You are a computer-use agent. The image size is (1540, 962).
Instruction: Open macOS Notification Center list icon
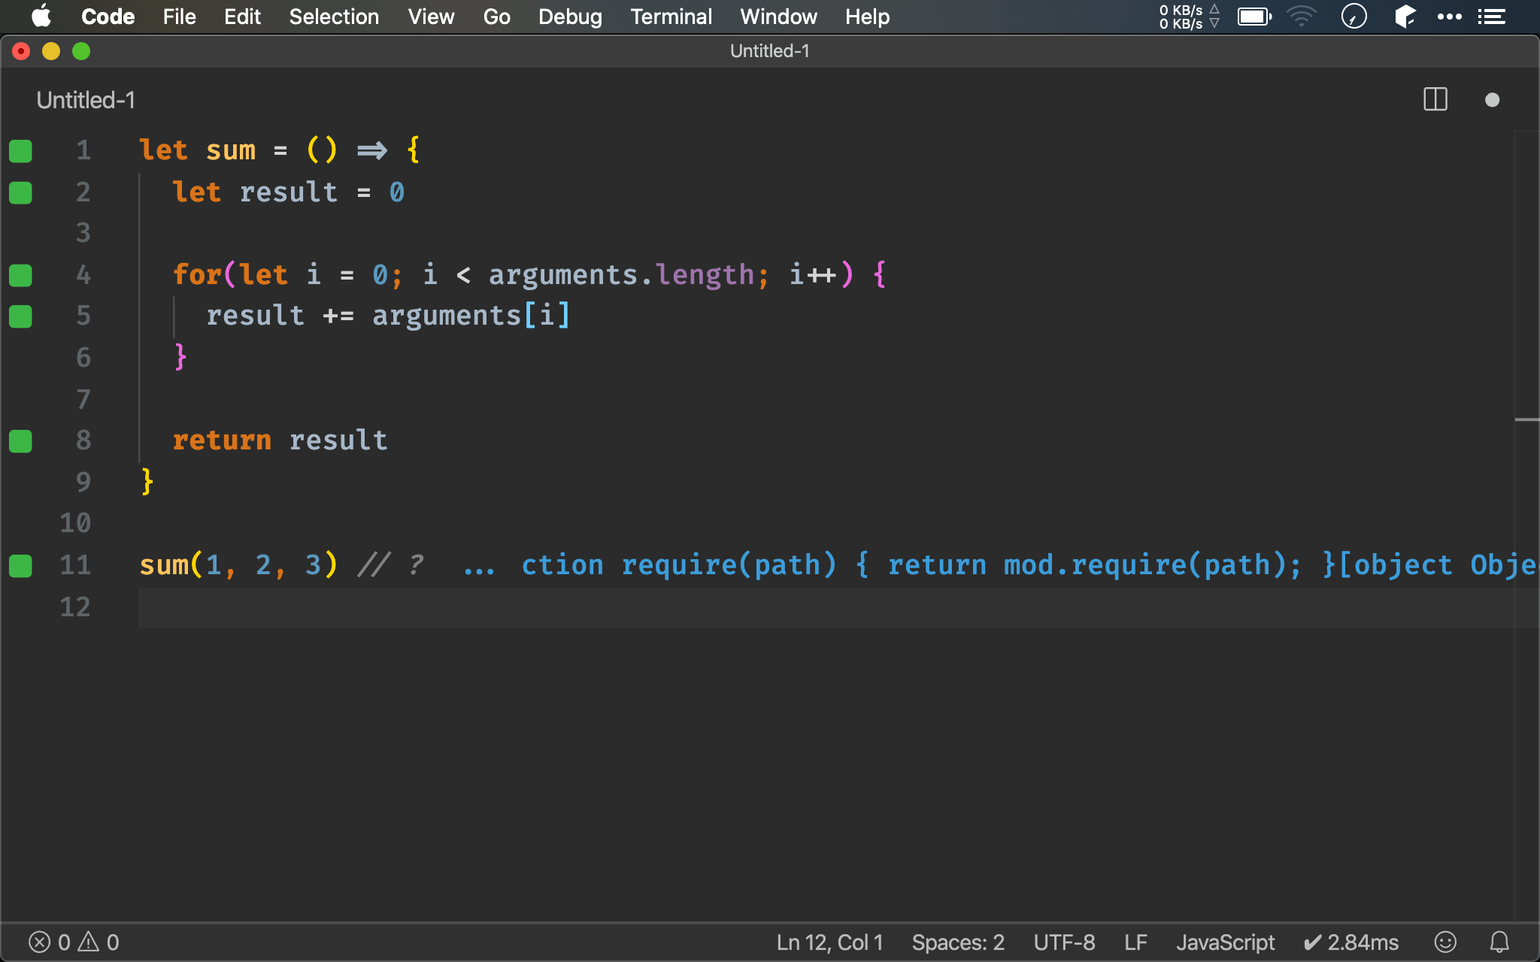click(x=1491, y=17)
